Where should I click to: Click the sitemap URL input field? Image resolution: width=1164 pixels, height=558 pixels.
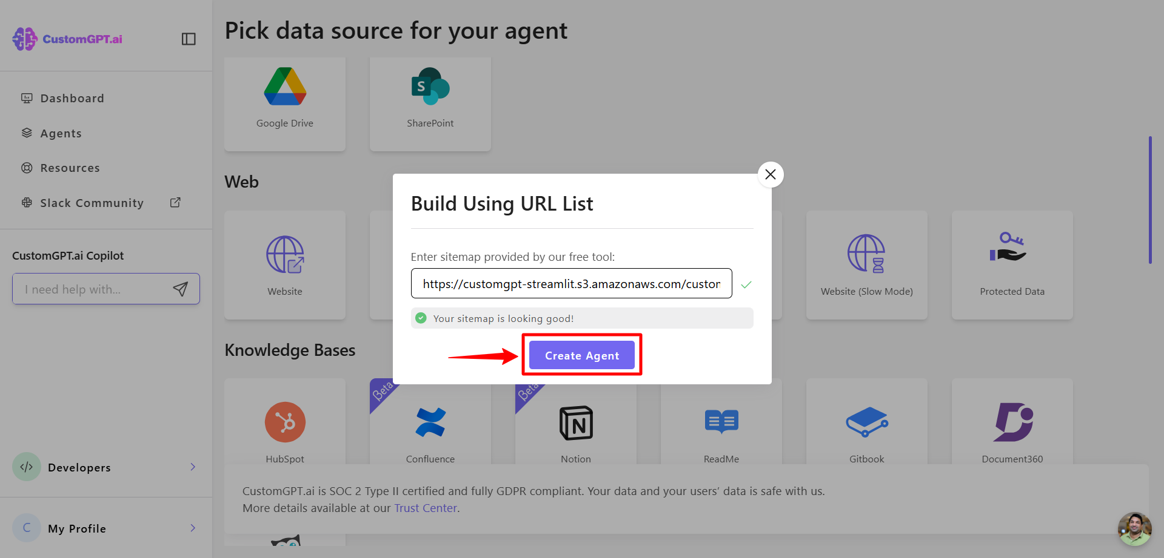(x=571, y=283)
